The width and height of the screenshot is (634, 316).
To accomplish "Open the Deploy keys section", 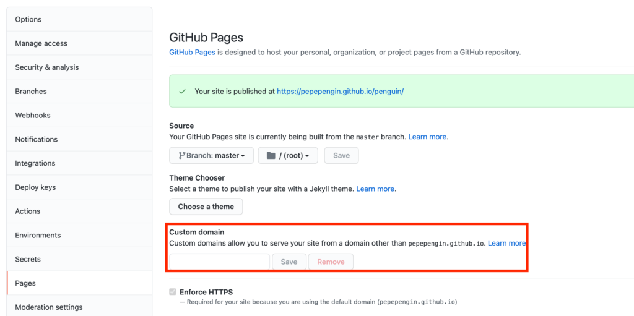I will [79, 187].
